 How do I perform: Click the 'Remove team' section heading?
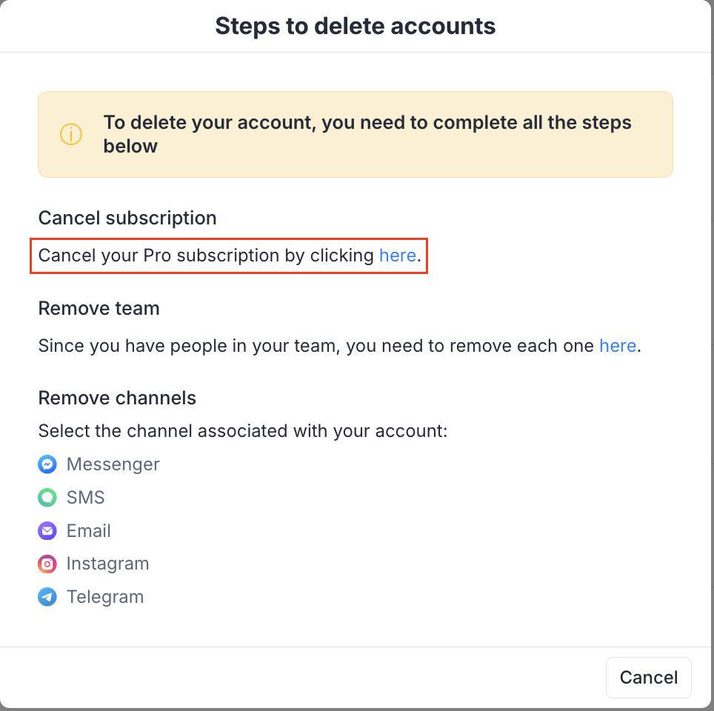(x=99, y=308)
